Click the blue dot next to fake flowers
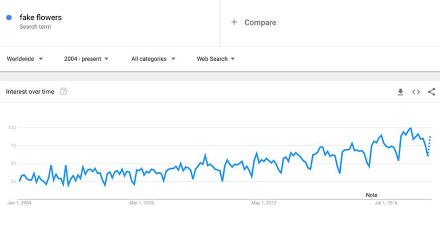 point(9,17)
